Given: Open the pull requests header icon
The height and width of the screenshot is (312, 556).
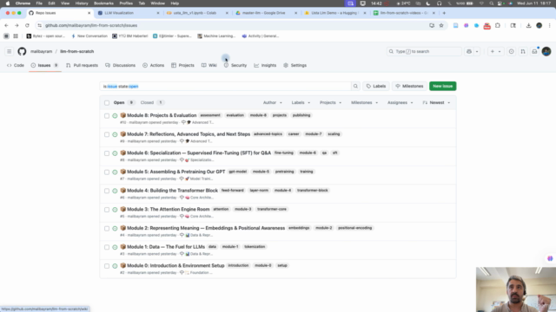Looking at the screenshot, I should [x=523, y=51].
